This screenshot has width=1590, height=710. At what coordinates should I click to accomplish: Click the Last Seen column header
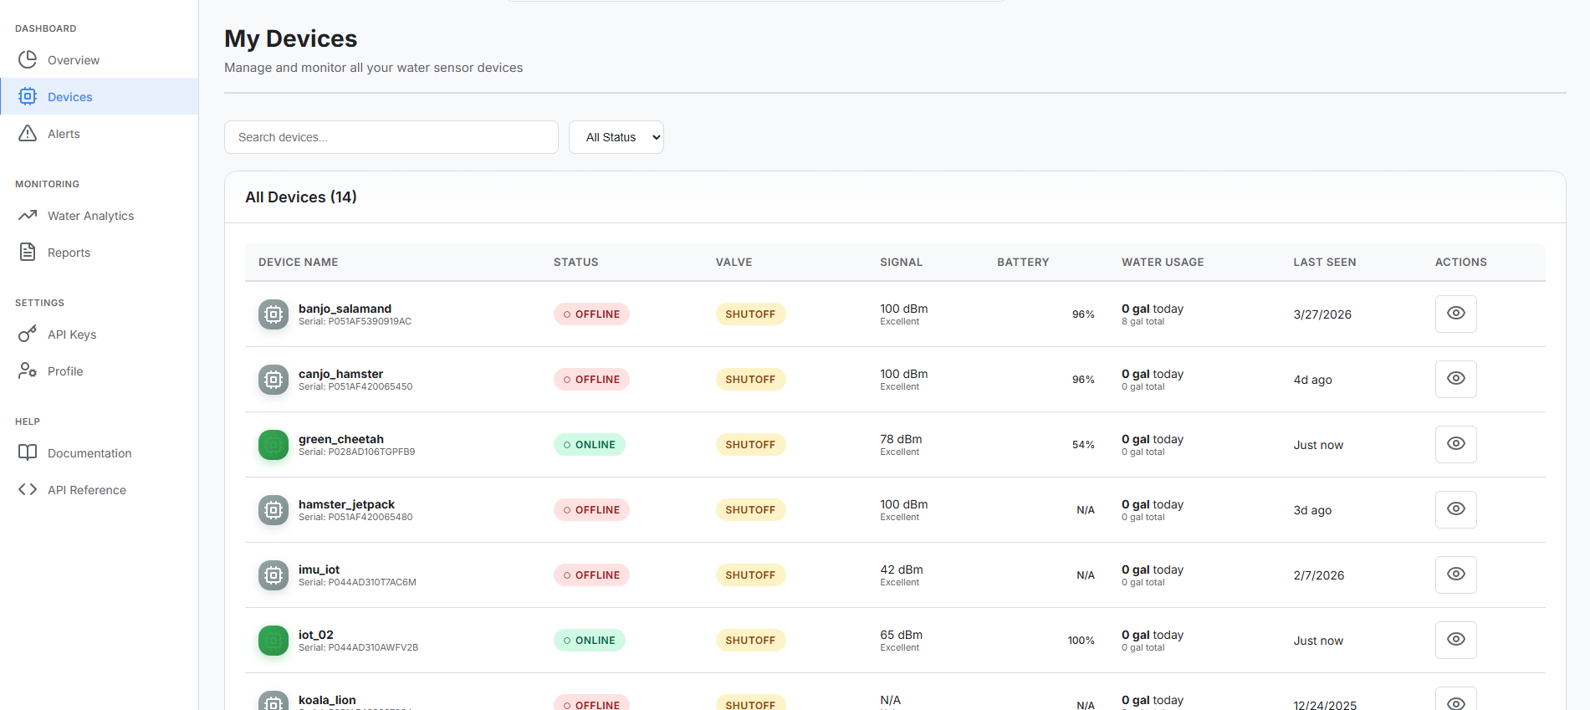pos(1325,262)
